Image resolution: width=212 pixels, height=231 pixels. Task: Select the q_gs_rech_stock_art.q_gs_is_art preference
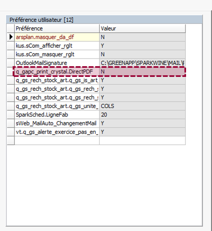coord(57,80)
